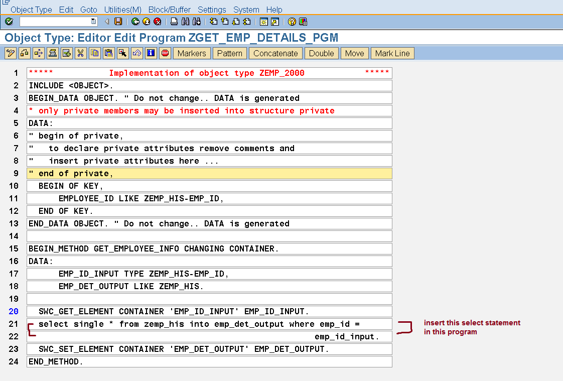Click the blue Information icon

151,53
